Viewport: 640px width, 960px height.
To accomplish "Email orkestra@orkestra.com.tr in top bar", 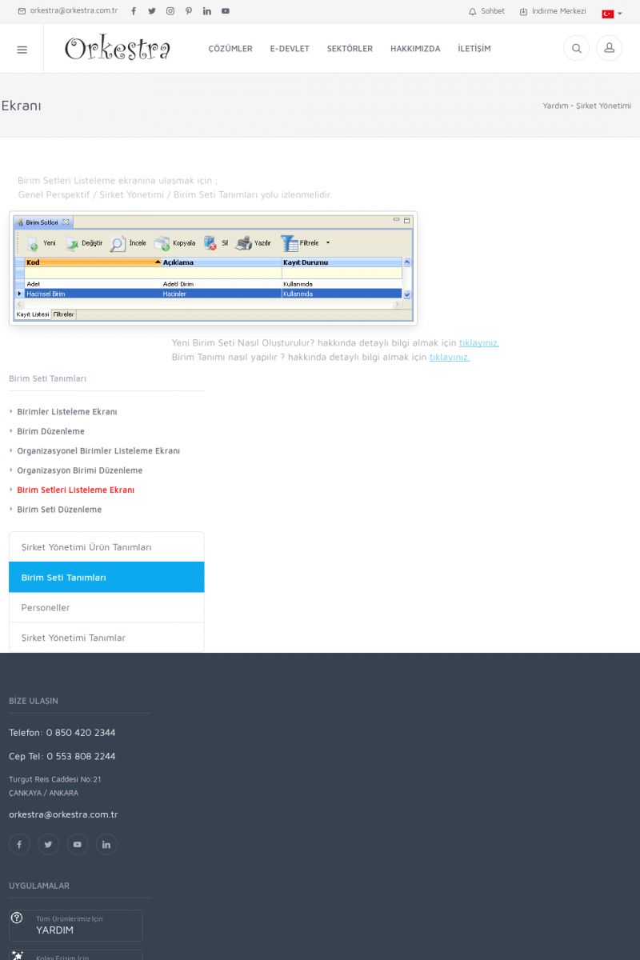I will tap(68, 11).
